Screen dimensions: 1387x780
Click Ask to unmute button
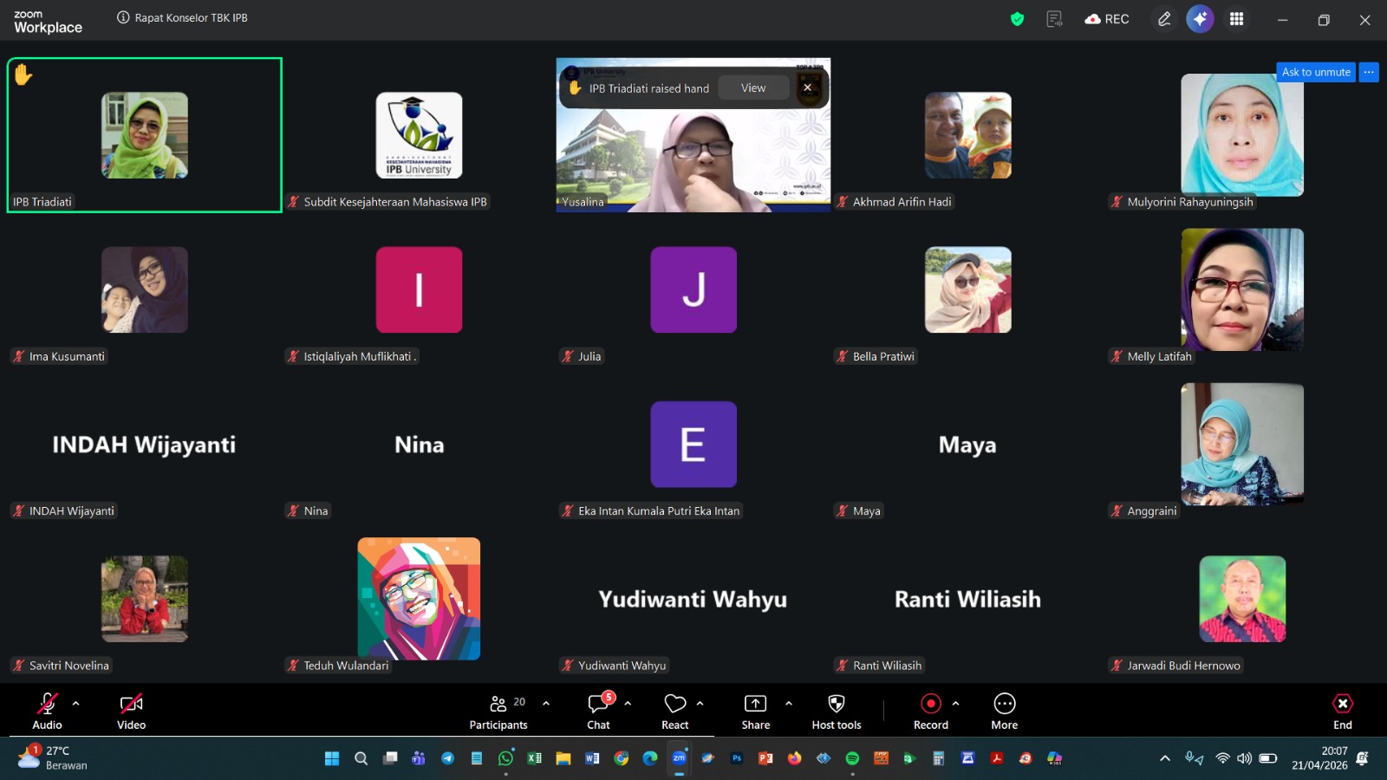tap(1316, 72)
